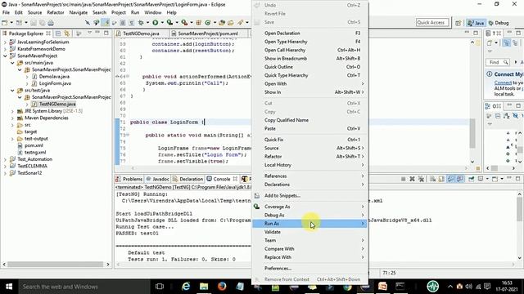Click the Task View taskbar icon
The height and width of the screenshot is (294, 524).
coord(160,287)
